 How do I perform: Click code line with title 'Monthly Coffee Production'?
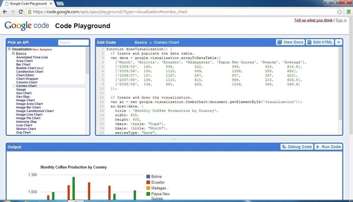point(167,111)
